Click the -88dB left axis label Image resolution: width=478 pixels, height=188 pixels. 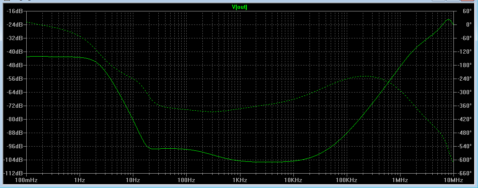click(16, 133)
